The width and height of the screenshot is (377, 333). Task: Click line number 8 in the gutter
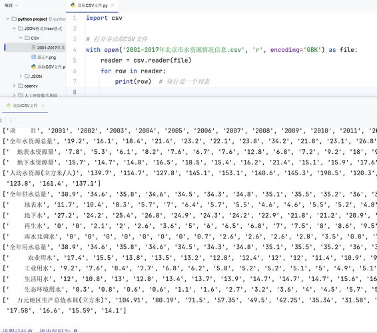[75, 92]
